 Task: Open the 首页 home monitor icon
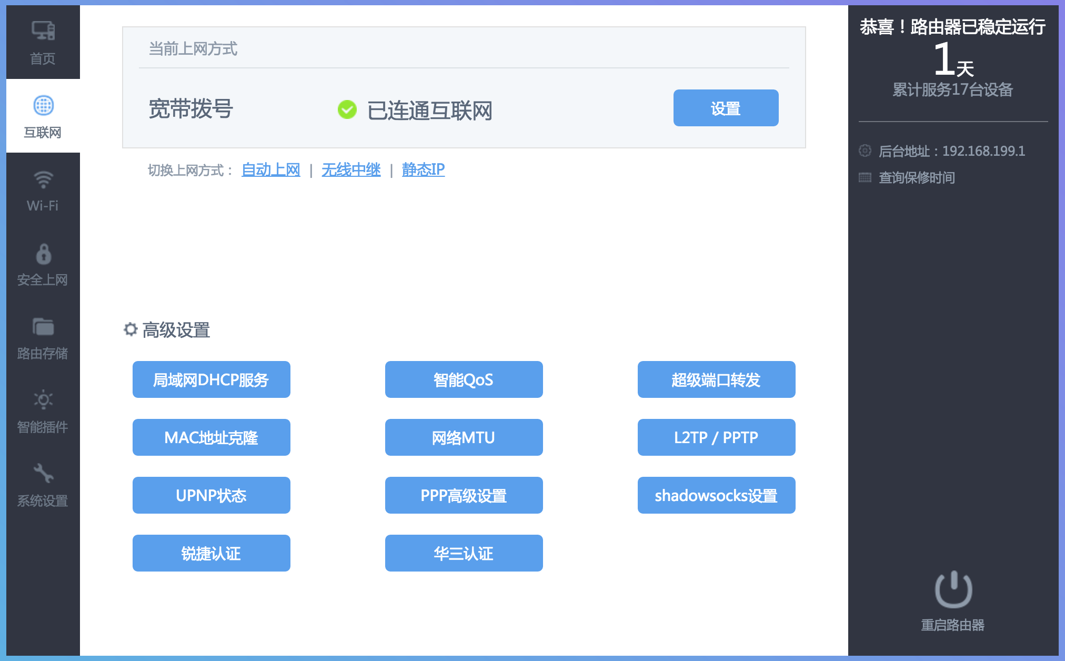(x=43, y=31)
